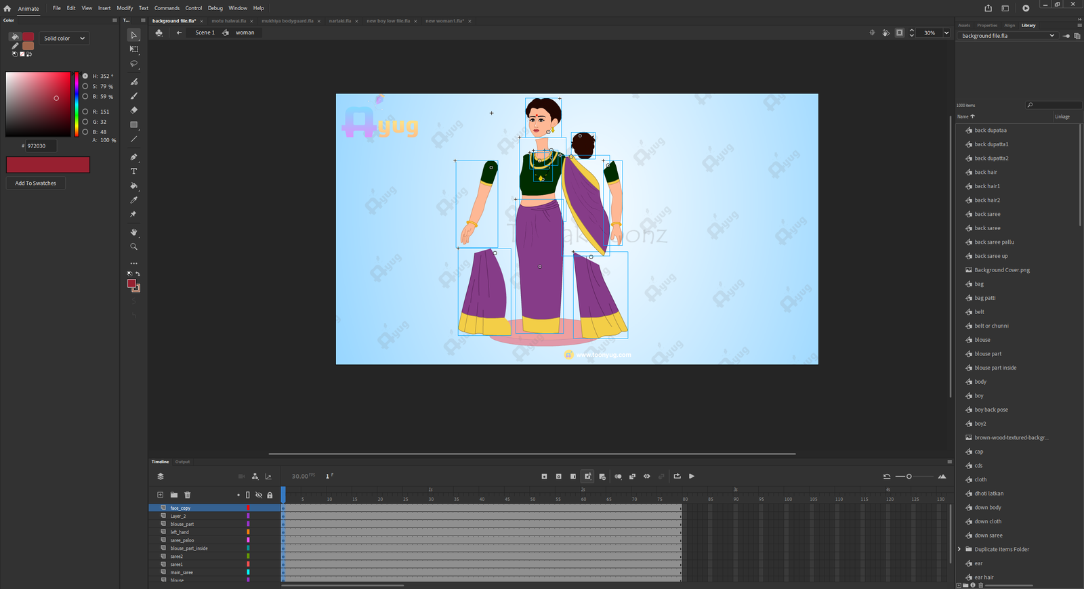
Task: Open the Solid color type dropdown
Action: [64, 39]
